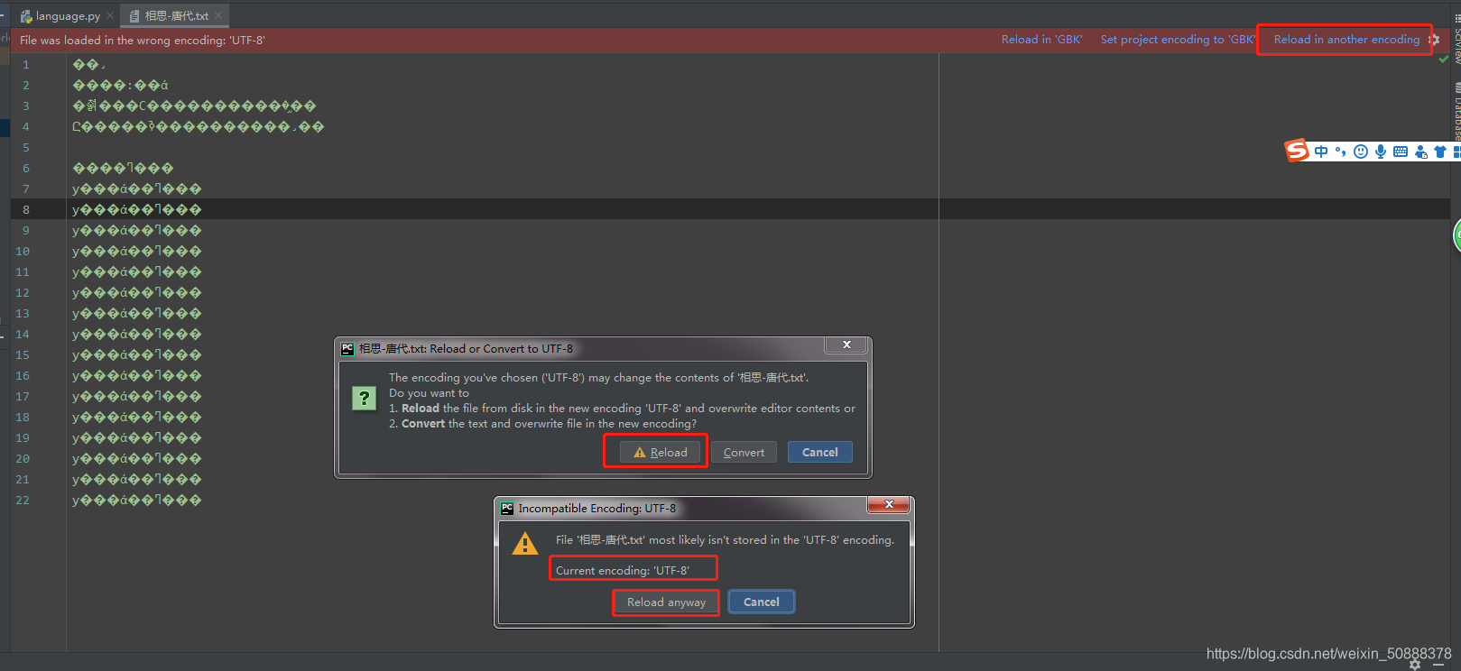Click the green inspection checkmark

(x=1444, y=59)
